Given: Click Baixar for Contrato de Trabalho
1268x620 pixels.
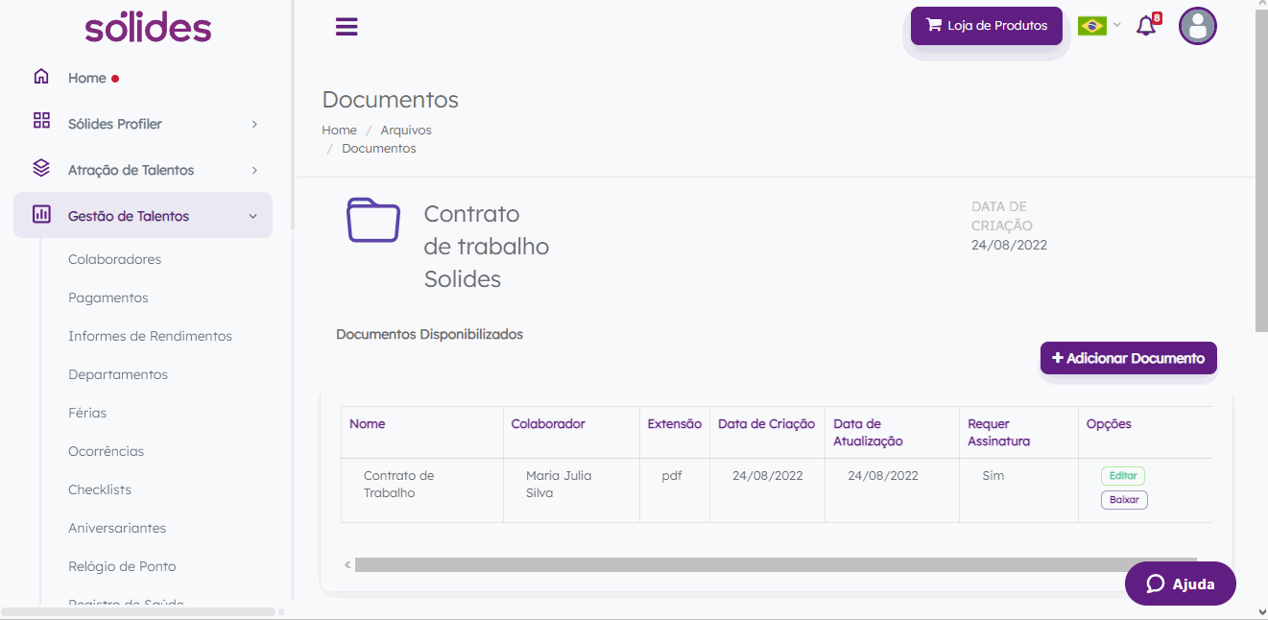Looking at the screenshot, I should [1124, 500].
